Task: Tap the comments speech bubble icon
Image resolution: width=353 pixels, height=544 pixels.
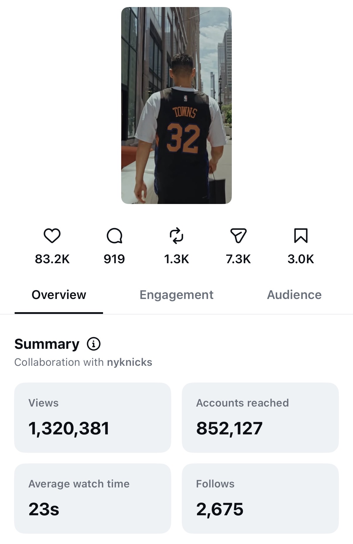Action: click(x=114, y=236)
